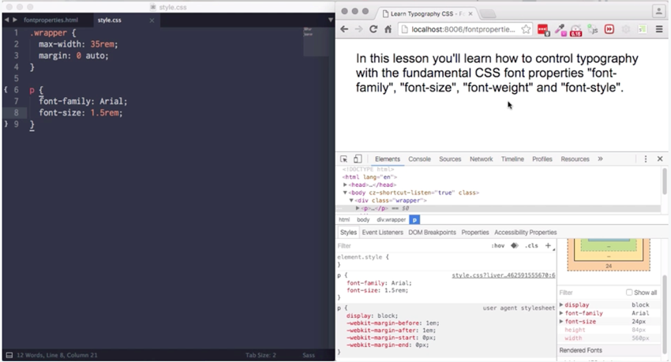Open the extension showing 0.16 badge
671x362 pixels.
[x=576, y=30]
